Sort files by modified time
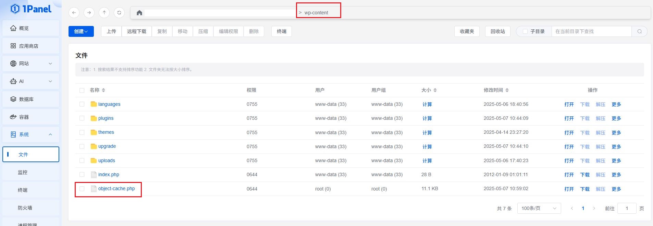The image size is (653, 226). coord(507,90)
